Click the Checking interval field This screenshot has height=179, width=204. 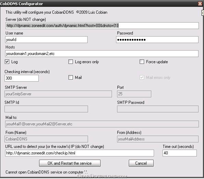click(x=22, y=78)
